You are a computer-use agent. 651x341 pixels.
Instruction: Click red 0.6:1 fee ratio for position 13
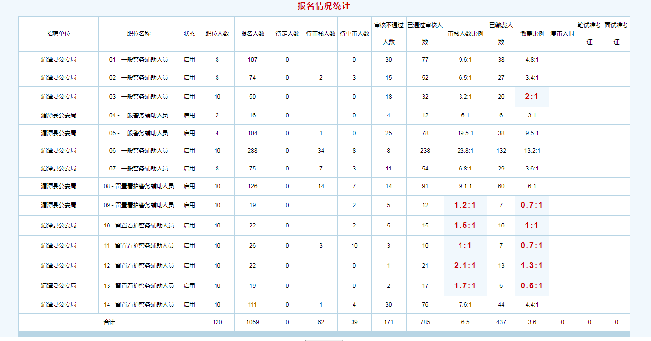click(532, 286)
